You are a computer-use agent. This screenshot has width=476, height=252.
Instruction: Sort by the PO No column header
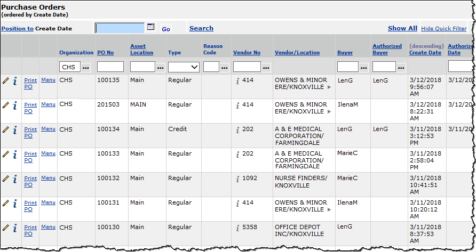pyautogui.click(x=106, y=53)
